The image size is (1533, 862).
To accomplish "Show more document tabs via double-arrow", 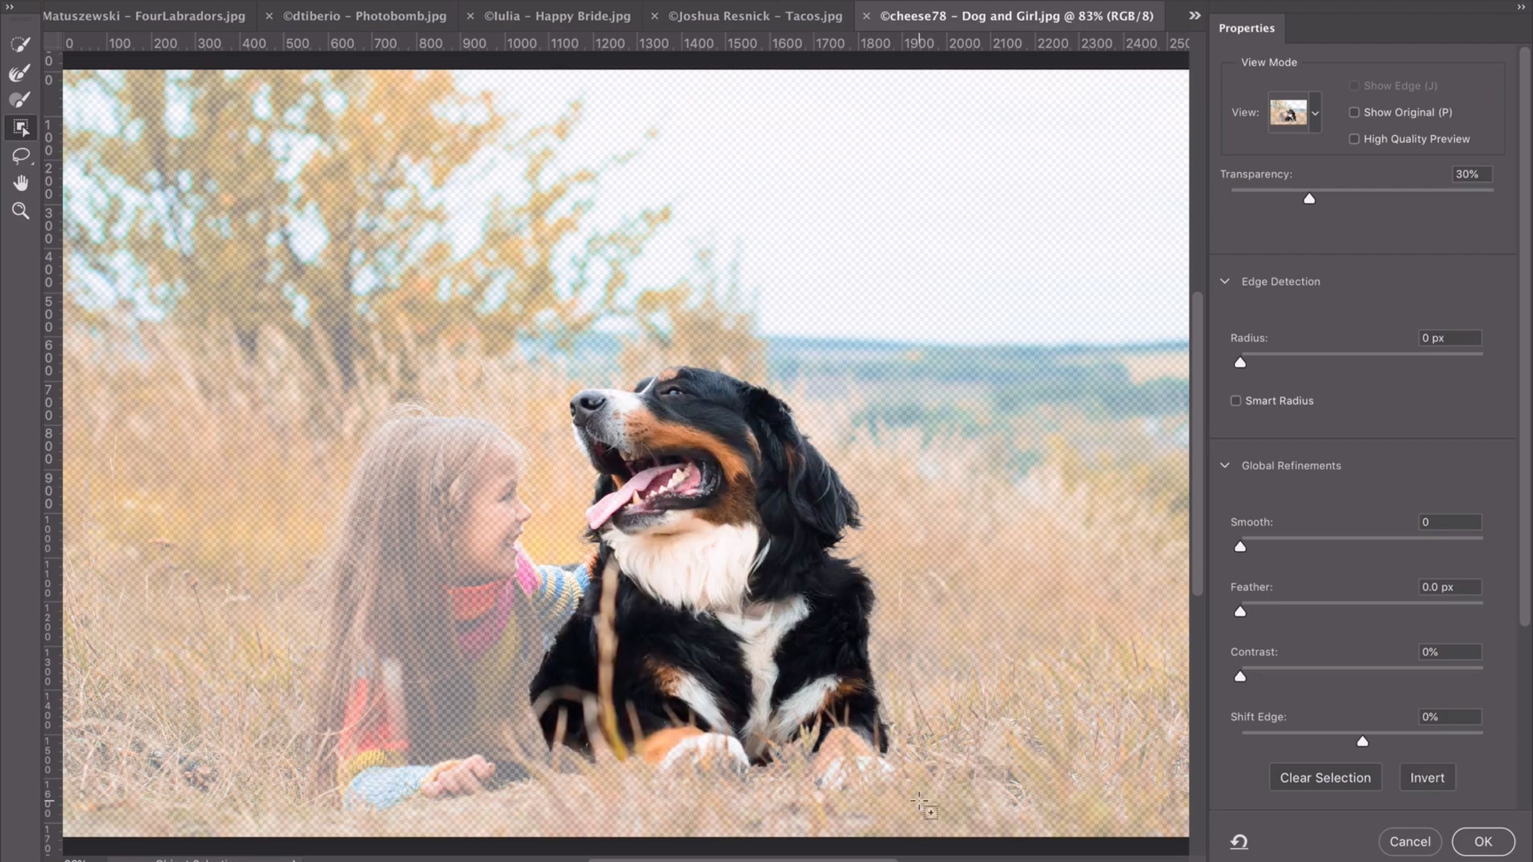I will click(1194, 16).
